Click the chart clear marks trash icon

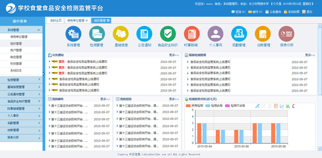click(x=270, y=106)
